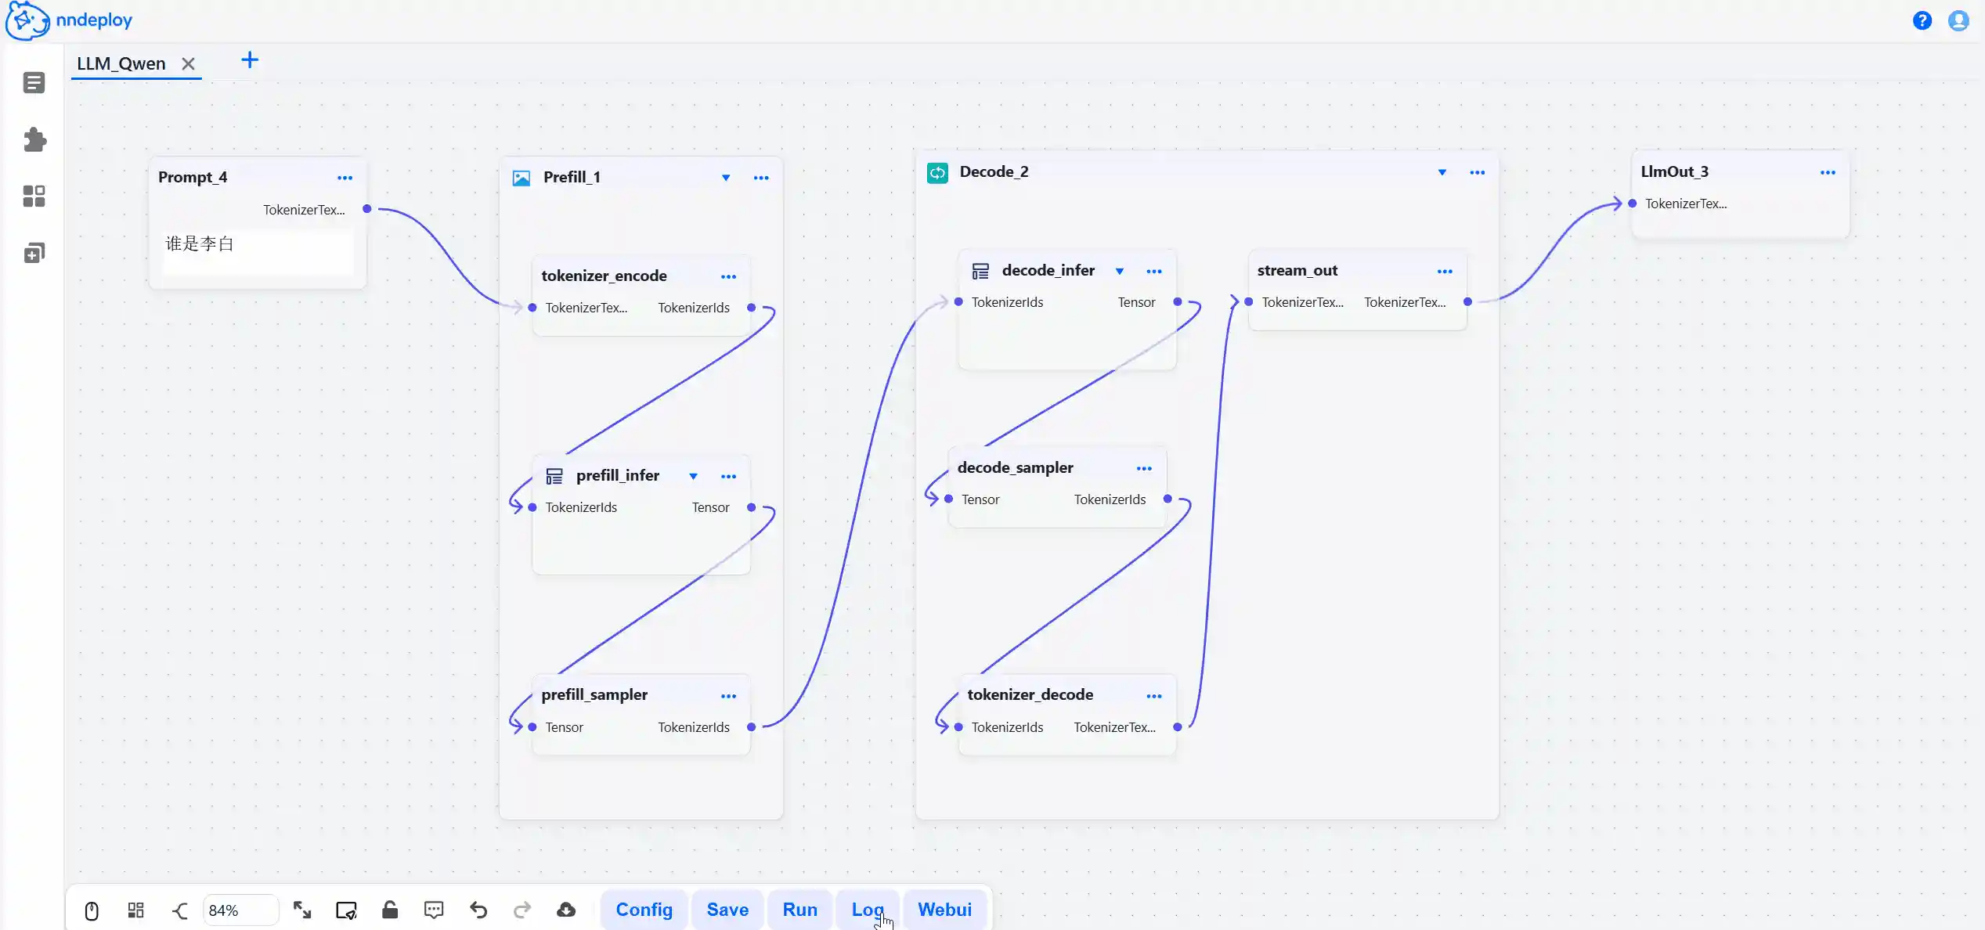
Task: Open more options on tokenizer_encode node
Action: 728,276
